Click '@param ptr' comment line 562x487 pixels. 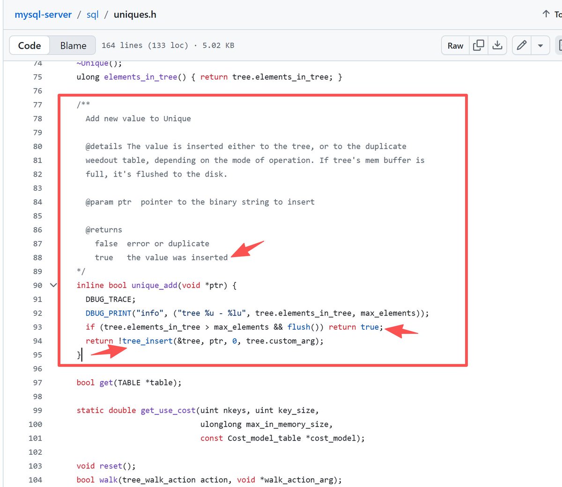[x=200, y=202]
